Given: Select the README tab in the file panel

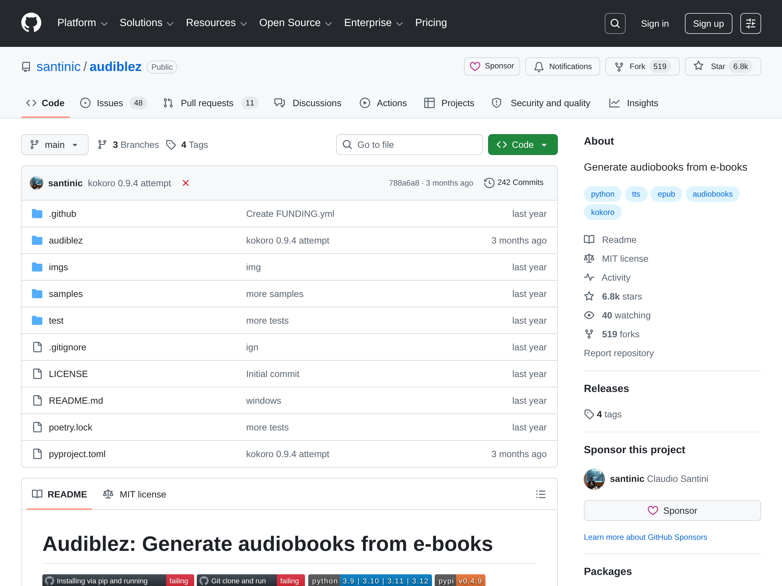Looking at the screenshot, I should click(59, 494).
